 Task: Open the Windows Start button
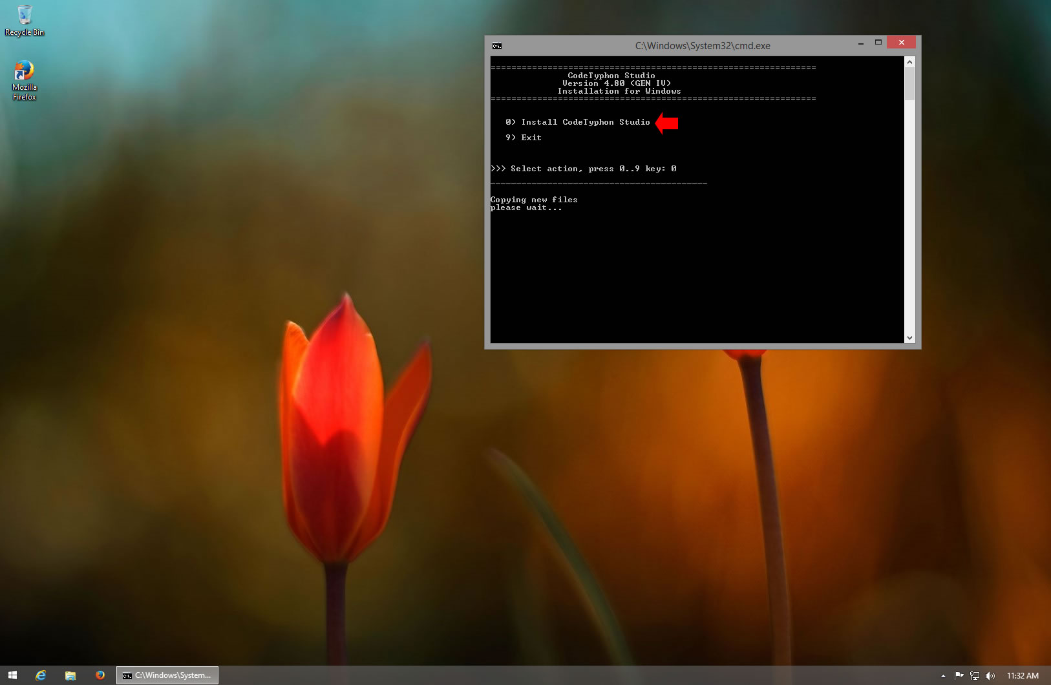click(x=12, y=675)
